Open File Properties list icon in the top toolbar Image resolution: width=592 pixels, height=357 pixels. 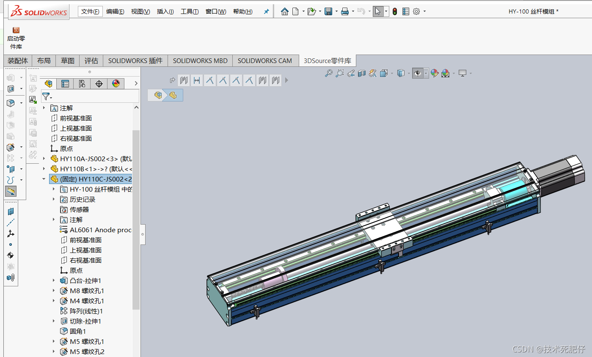(405, 11)
